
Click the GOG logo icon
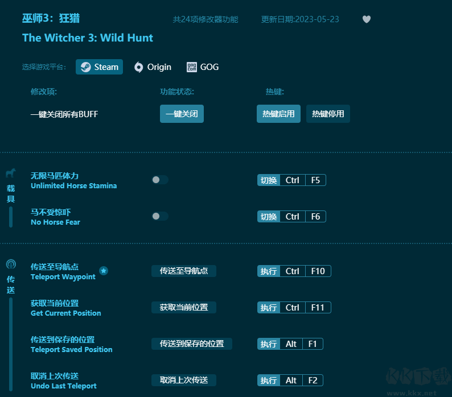[192, 67]
